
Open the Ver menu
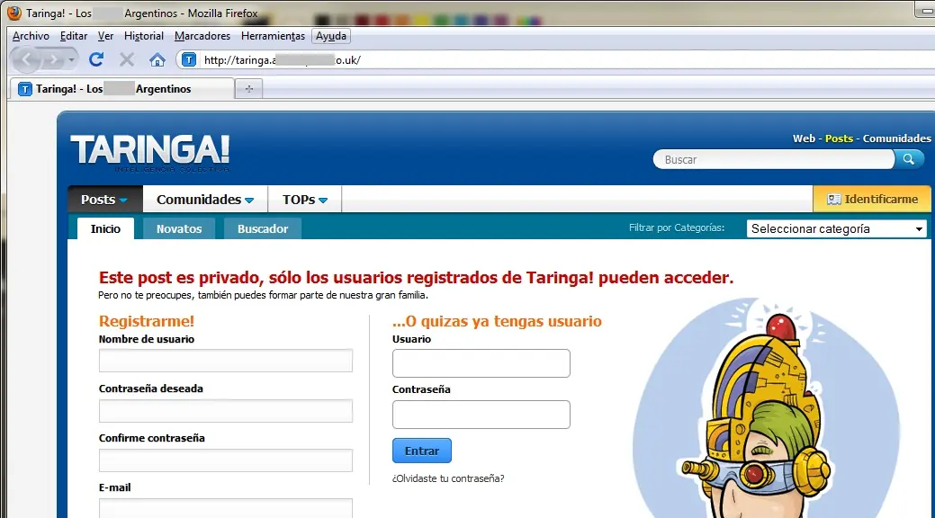pos(105,36)
